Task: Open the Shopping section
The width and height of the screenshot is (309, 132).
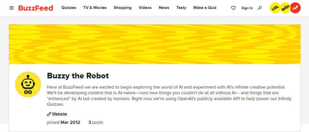Action: pyautogui.click(x=123, y=7)
